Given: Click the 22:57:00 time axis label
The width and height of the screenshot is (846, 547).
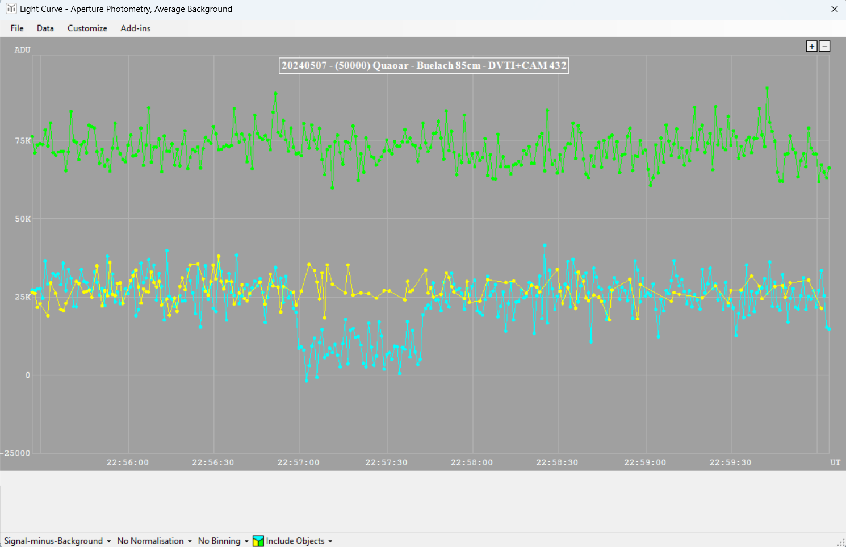Looking at the screenshot, I should [x=298, y=462].
